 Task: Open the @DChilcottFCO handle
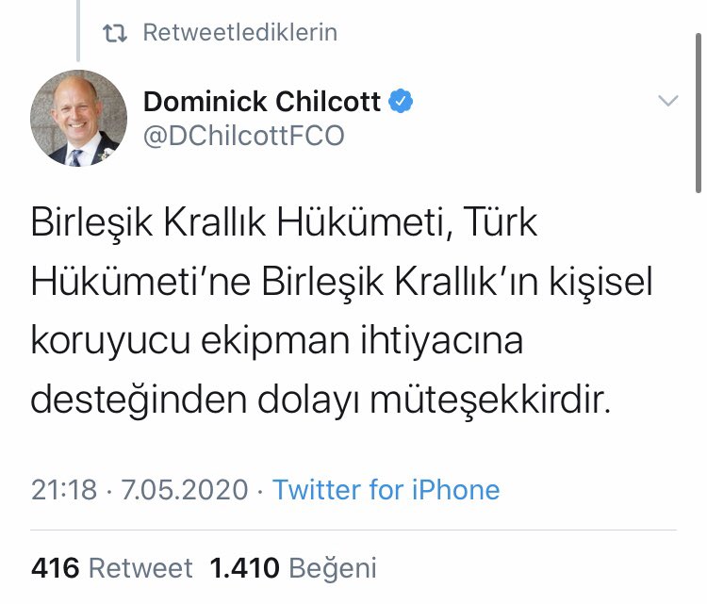[x=243, y=137]
